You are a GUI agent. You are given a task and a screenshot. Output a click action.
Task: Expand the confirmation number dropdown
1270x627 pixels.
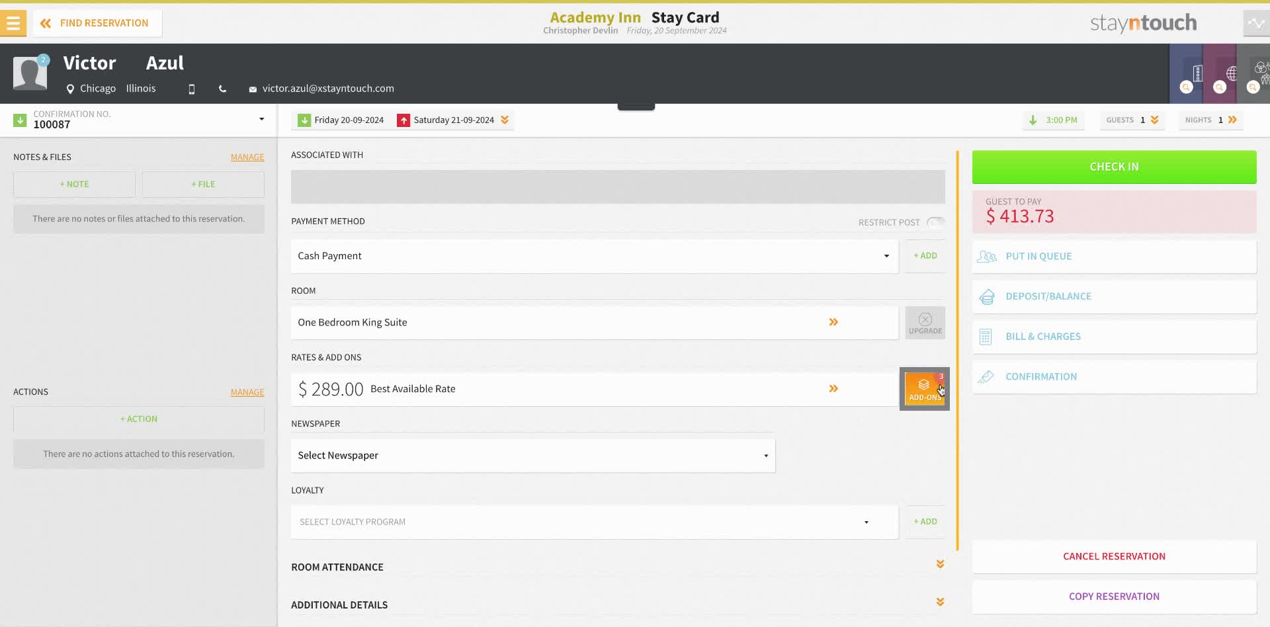click(x=262, y=119)
